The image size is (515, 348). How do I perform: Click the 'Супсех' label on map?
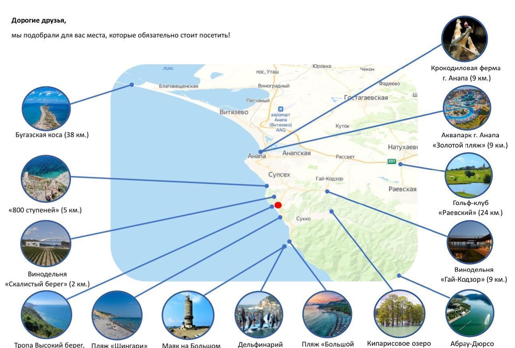[279, 175]
